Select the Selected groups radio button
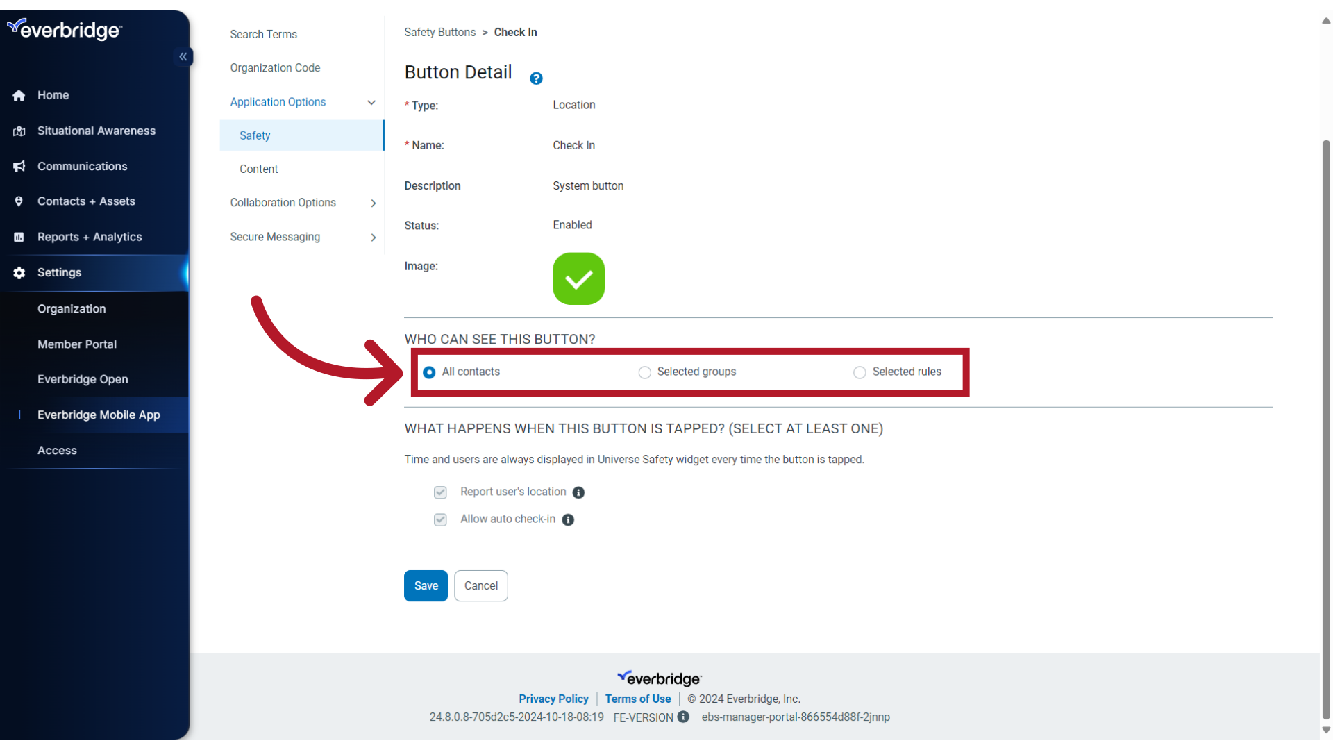The image size is (1333, 750). pos(644,372)
